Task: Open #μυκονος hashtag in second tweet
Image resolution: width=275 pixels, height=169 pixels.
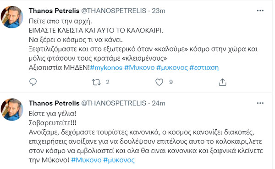Action: pos(119,160)
